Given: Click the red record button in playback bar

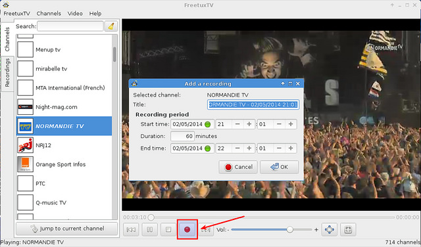Looking at the screenshot, I should (187, 229).
